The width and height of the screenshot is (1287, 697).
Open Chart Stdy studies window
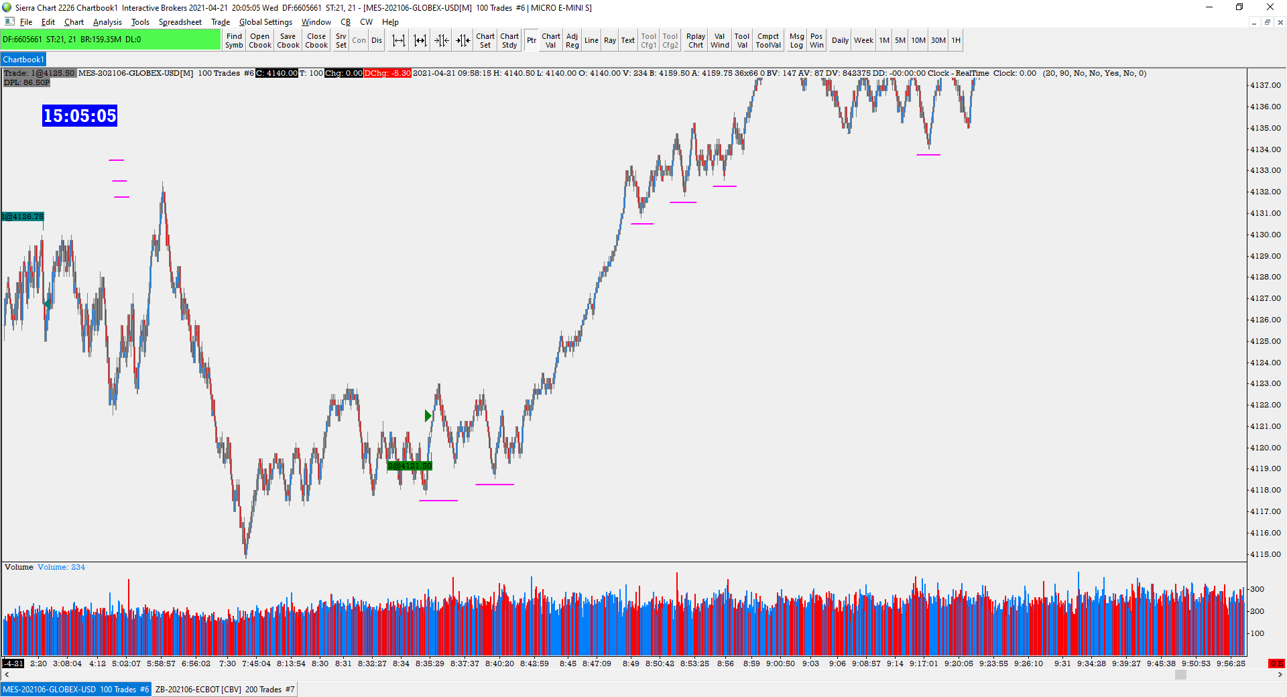tap(509, 40)
